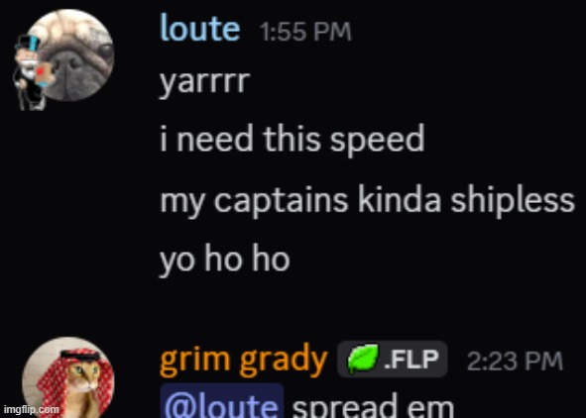Click the word "shipless" in message

point(513,200)
